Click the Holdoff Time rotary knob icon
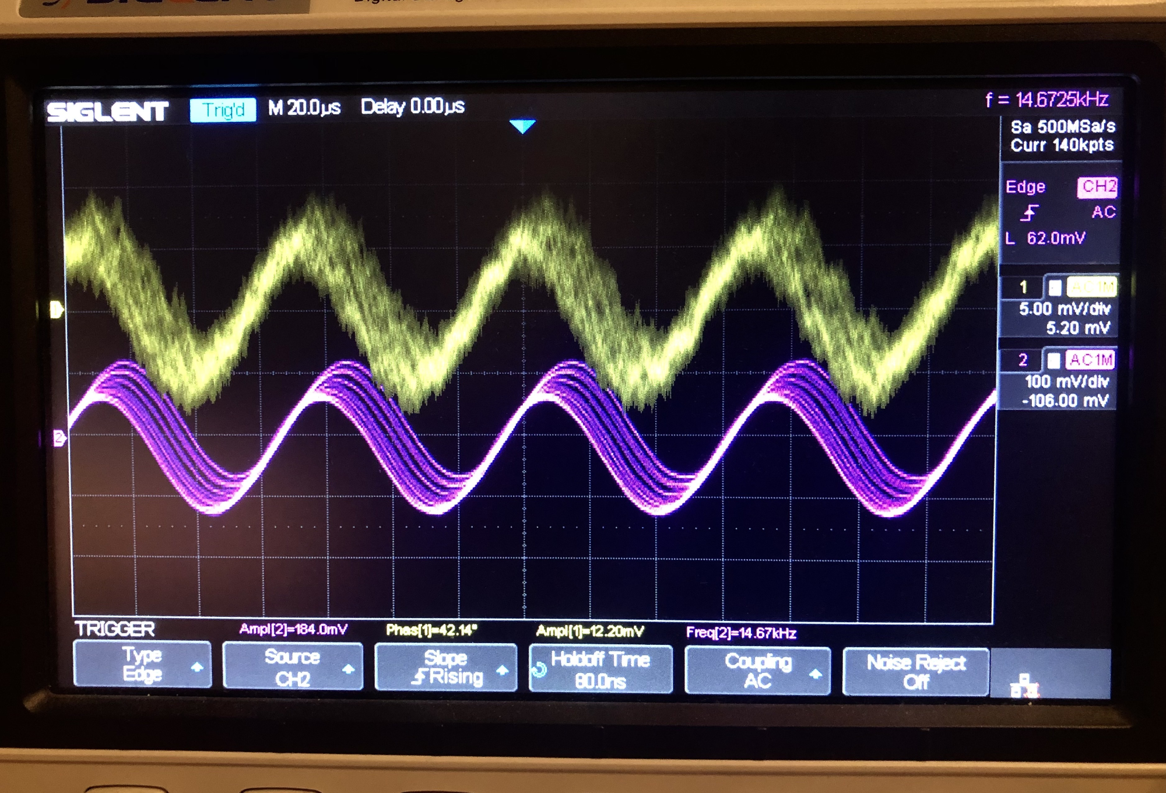The image size is (1166, 793). [x=539, y=670]
